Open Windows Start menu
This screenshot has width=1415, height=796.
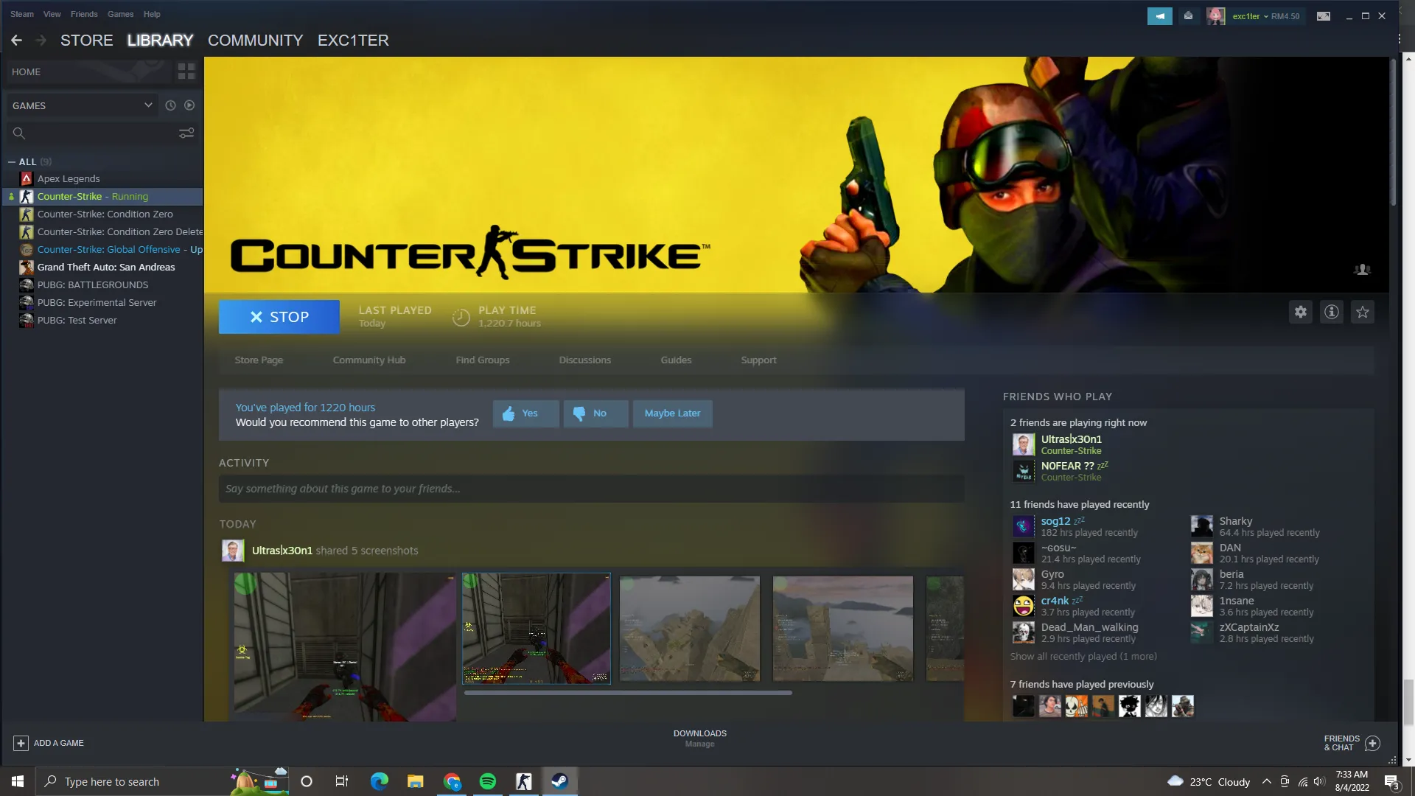(x=18, y=781)
